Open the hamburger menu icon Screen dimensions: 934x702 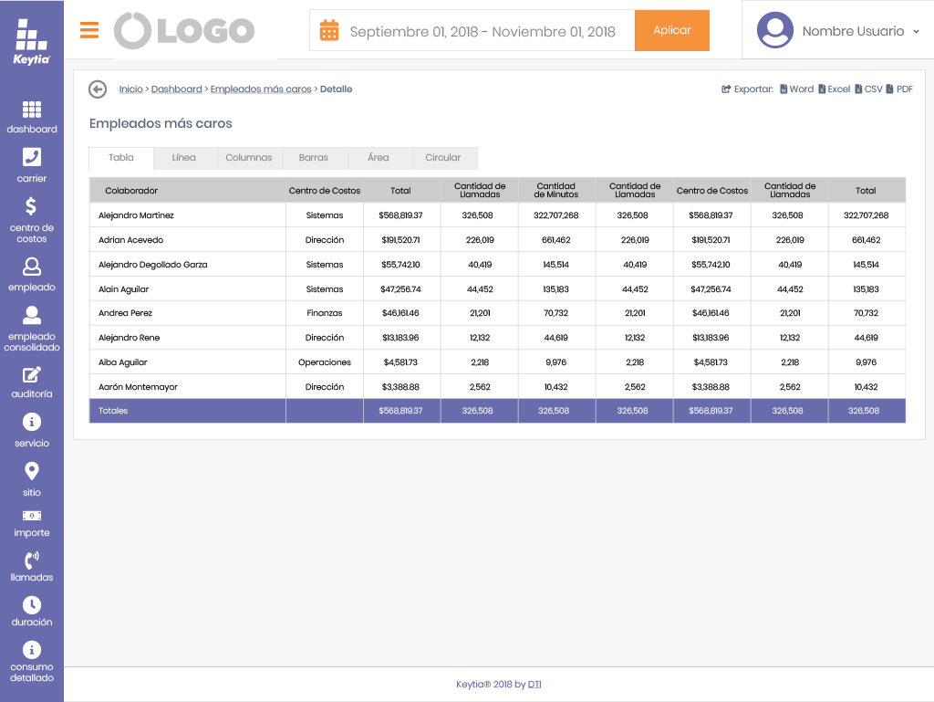(x=89, y=30)
